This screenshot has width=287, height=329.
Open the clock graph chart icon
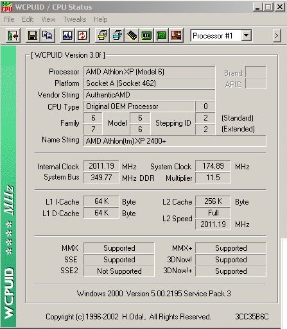coord(67,35)
